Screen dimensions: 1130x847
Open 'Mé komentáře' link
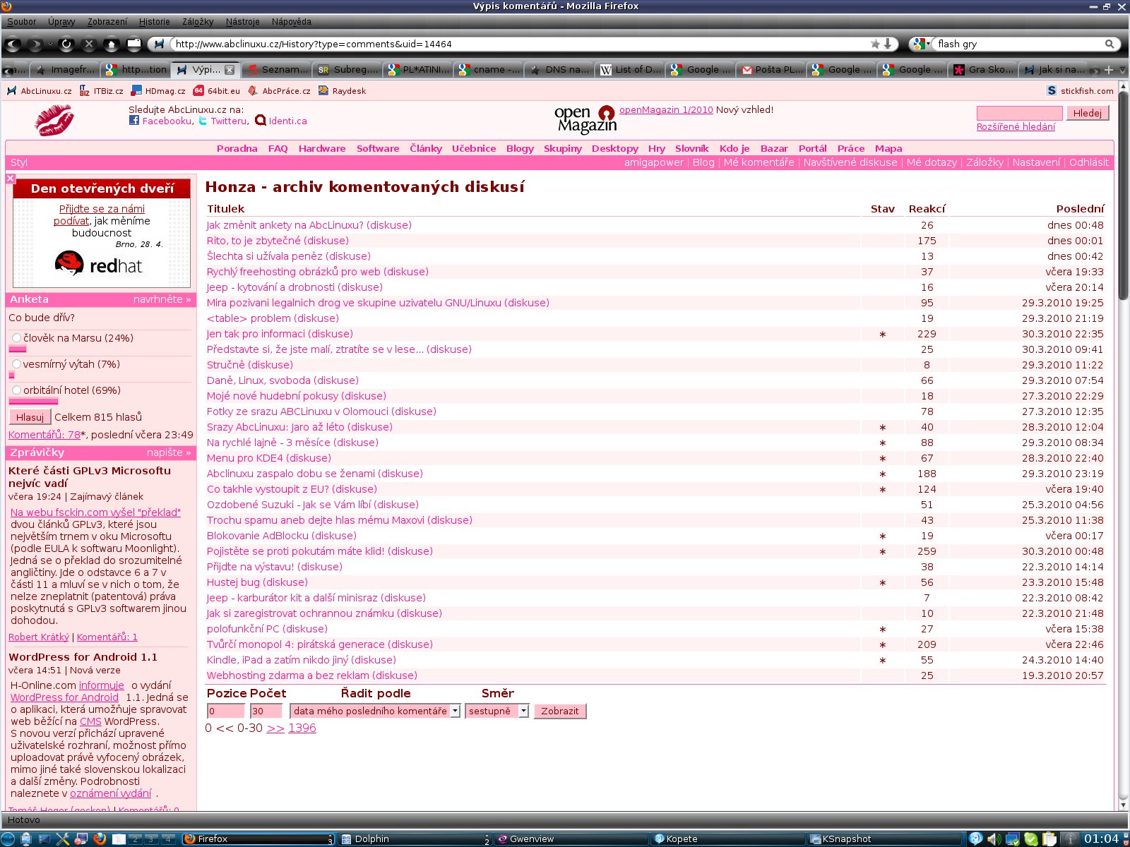[759, 162]
